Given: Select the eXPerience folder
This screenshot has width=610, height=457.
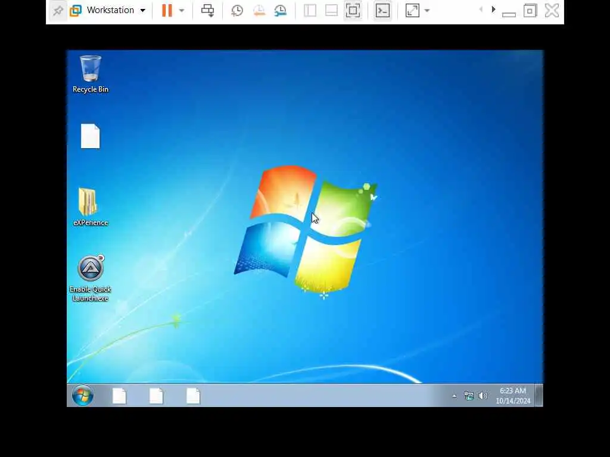Looking at the screenshot, I should [91, 207].
